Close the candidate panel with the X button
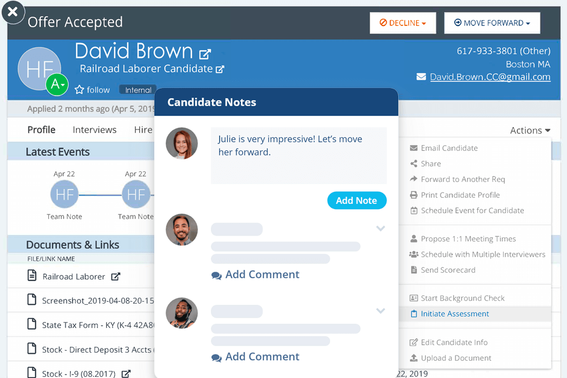 coord(12,12)
